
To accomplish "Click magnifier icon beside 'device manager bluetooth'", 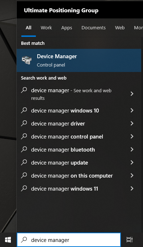I will [x=24, y=149].
